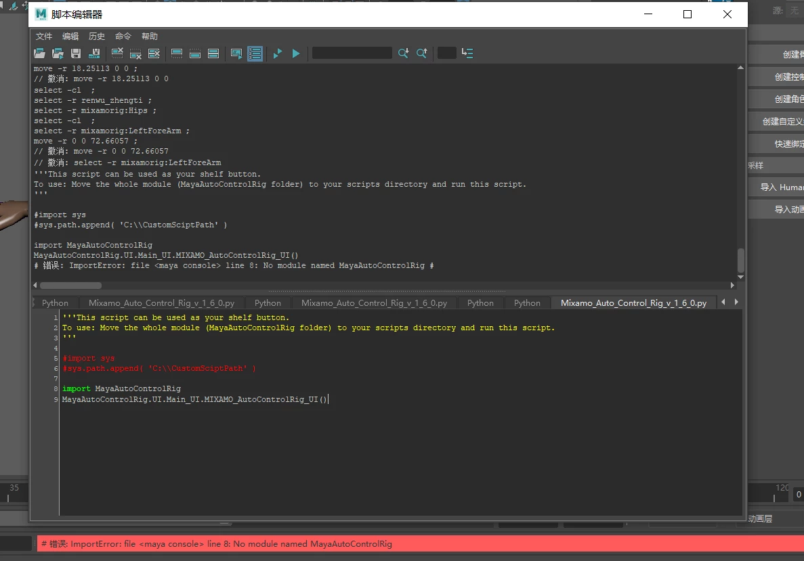
Task: Click the tab bar's right scroll arrow
Action: [736, 302]
